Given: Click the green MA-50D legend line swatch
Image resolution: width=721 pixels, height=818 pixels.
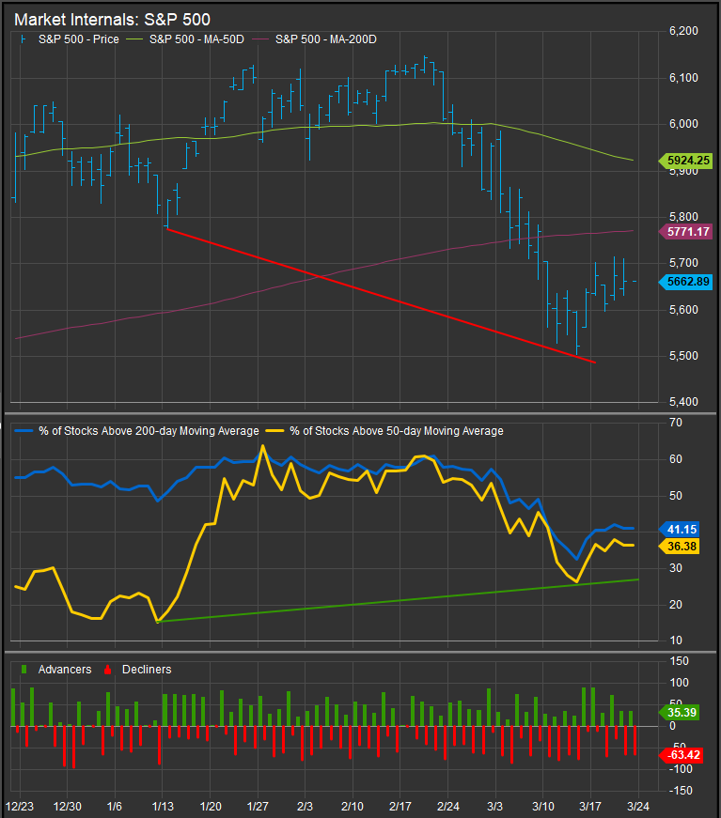Looking at the screenshot, I should click(134, 39).
